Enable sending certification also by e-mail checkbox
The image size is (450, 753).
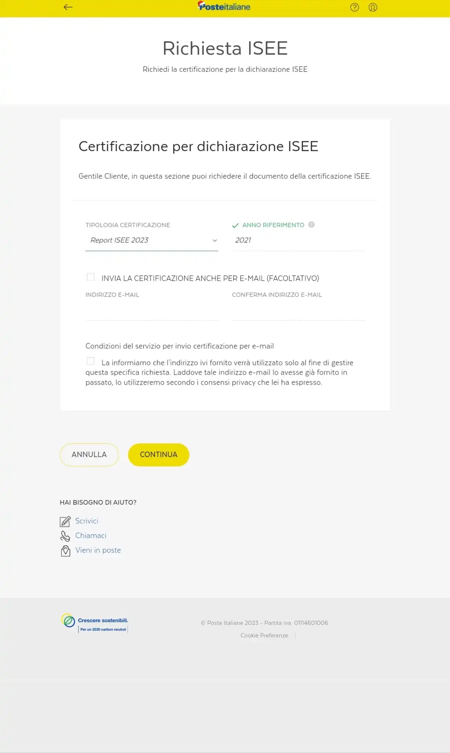[x=91, y=277]
